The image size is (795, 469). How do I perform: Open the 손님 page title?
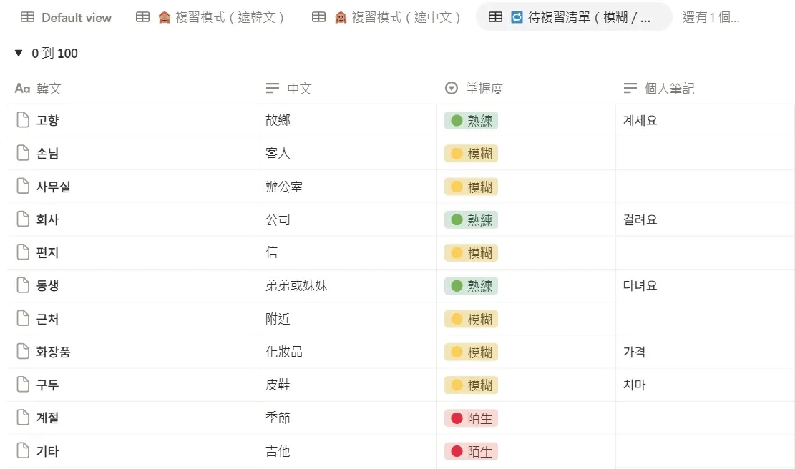(48, 153)
